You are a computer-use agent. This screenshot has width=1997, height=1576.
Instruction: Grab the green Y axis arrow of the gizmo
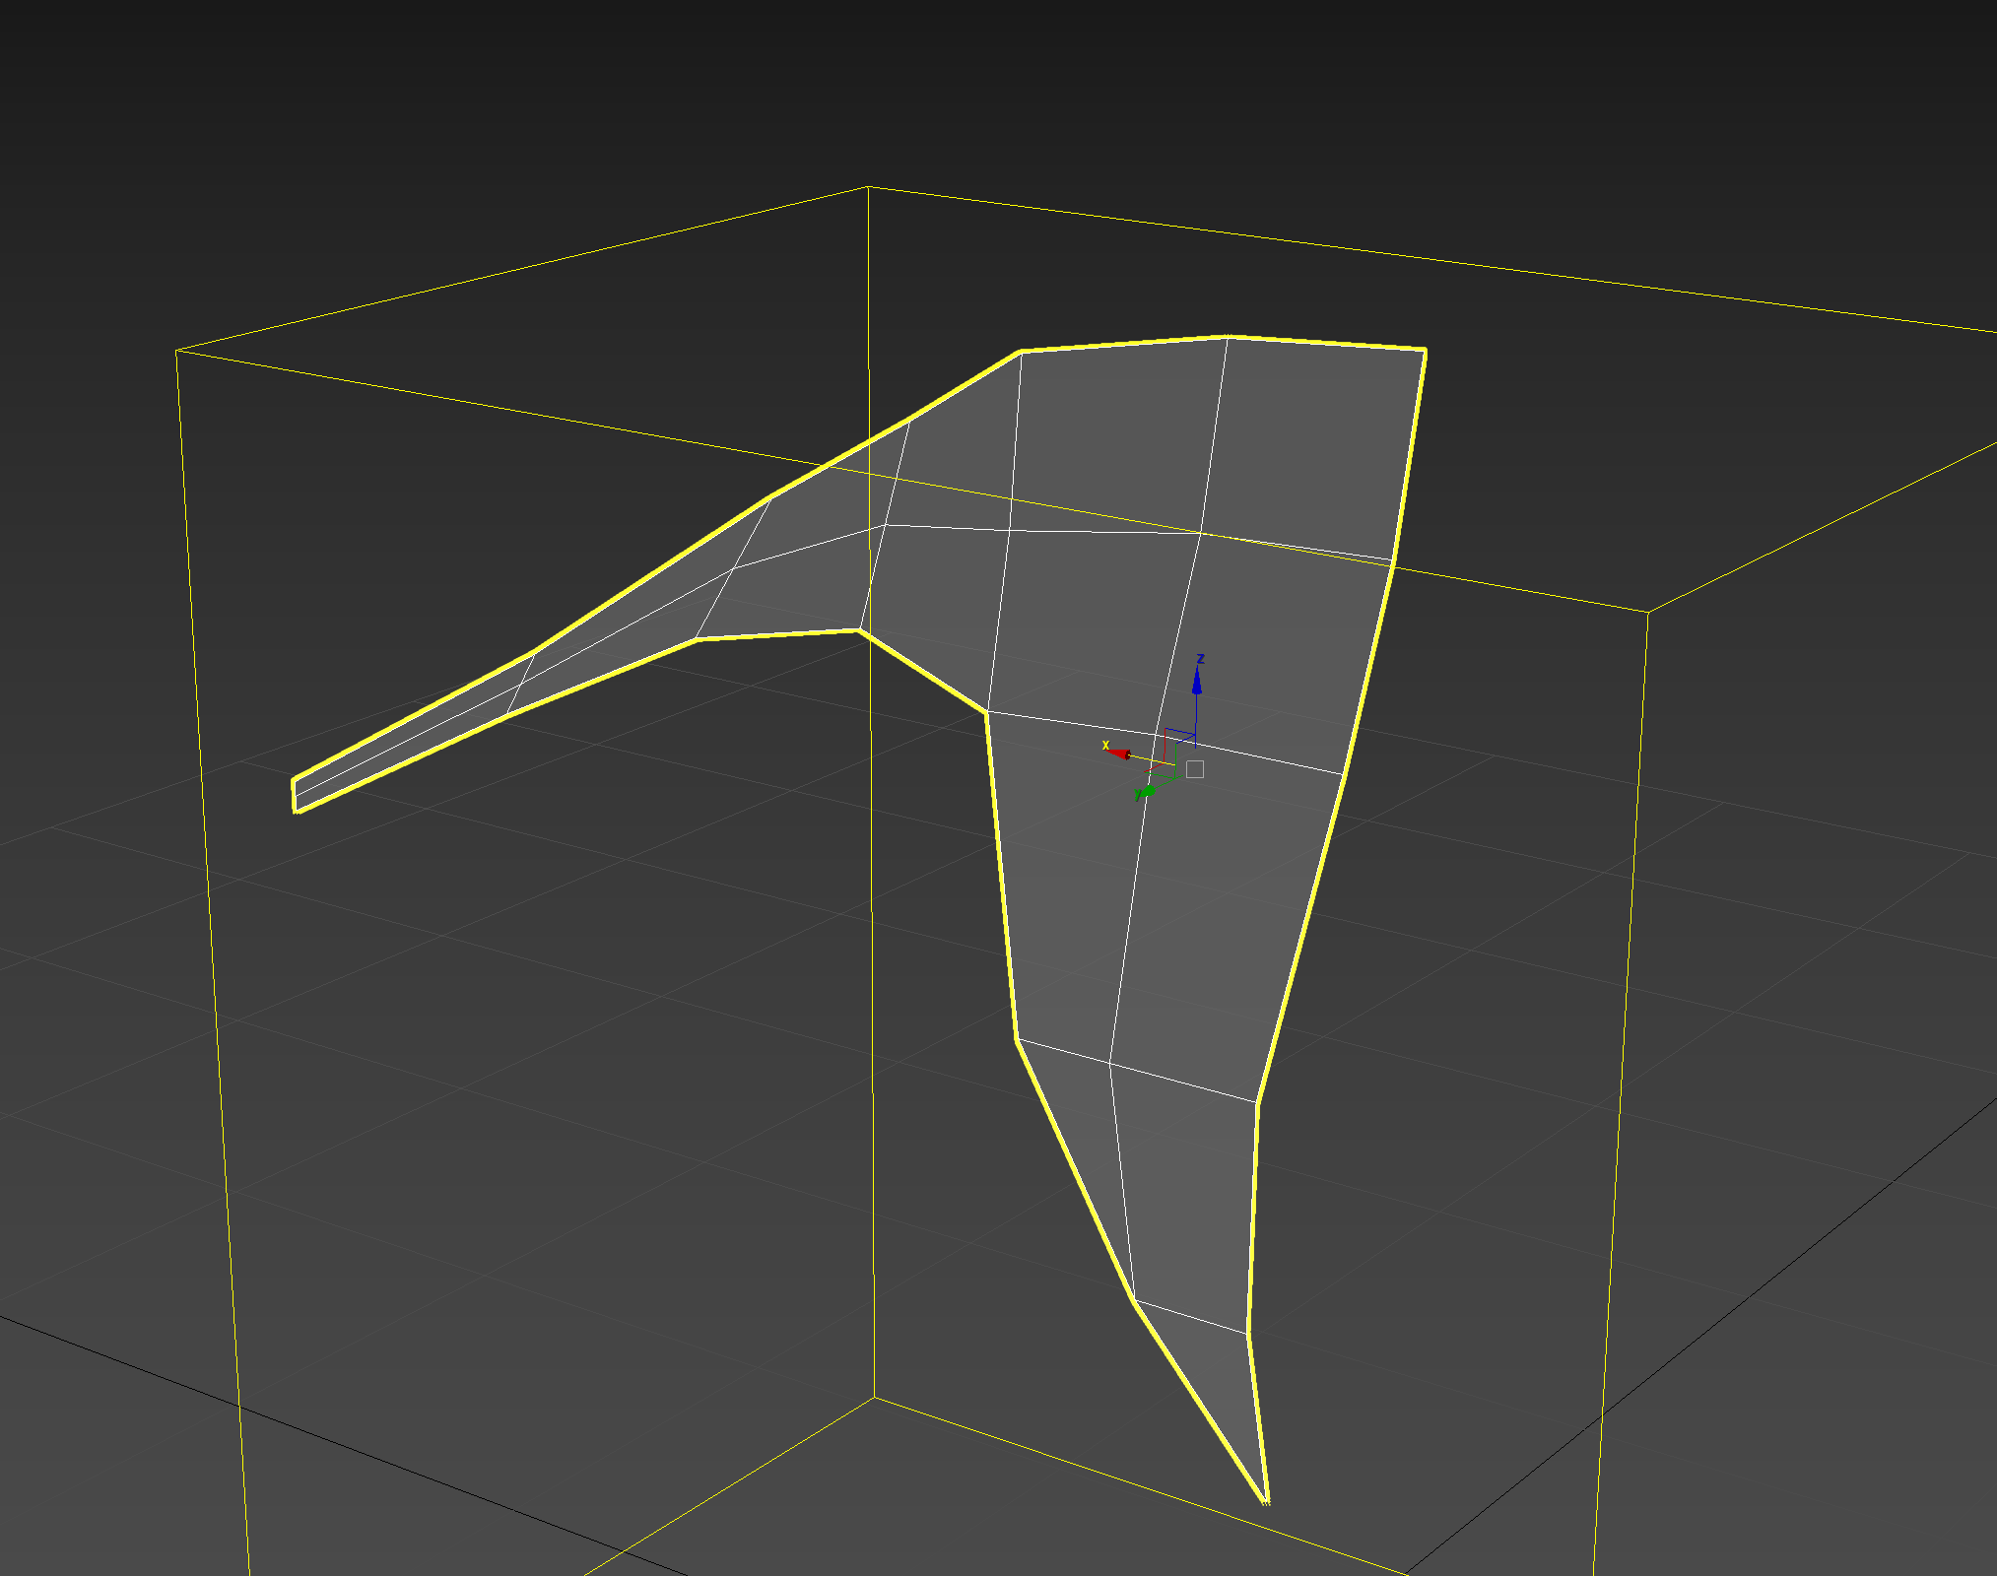[1148, 791]
